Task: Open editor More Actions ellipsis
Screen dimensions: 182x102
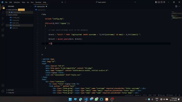Action: click(x=179, y=6)
